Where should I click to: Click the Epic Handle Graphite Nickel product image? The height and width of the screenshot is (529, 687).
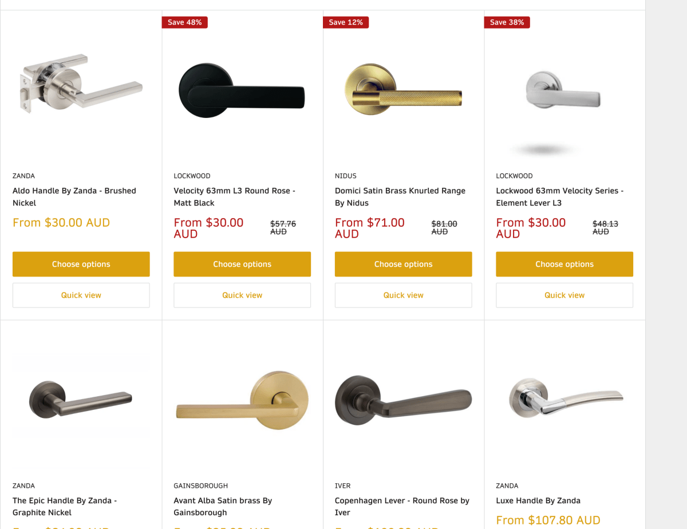tap(81, 401)
